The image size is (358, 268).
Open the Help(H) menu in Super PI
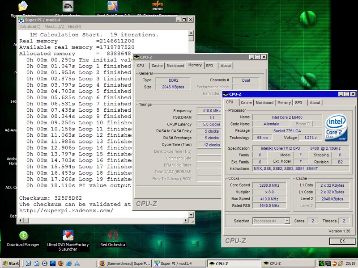(x=74, y=27)
